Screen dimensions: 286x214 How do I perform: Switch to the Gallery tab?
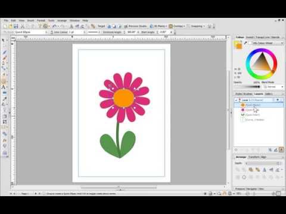pos(269,94)
